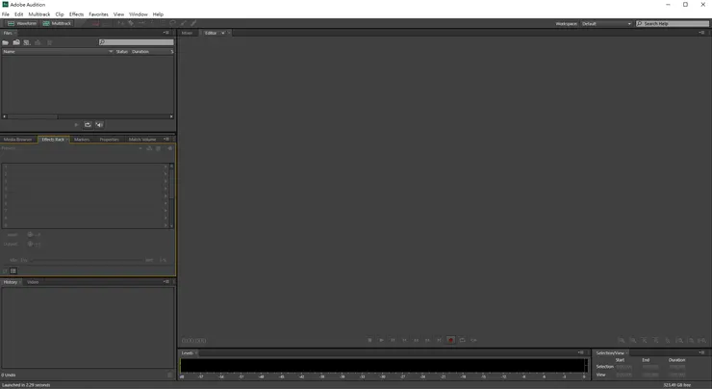Viewport: 712px width, 389px height.
Task: Open the Edit menu
Action: pyautogui.click(x=18, y=14)
